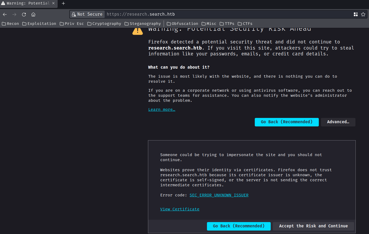The image size is (369, 234).
Task: Open the Recon bookmarks folder
Action: [x=10, y=24]
